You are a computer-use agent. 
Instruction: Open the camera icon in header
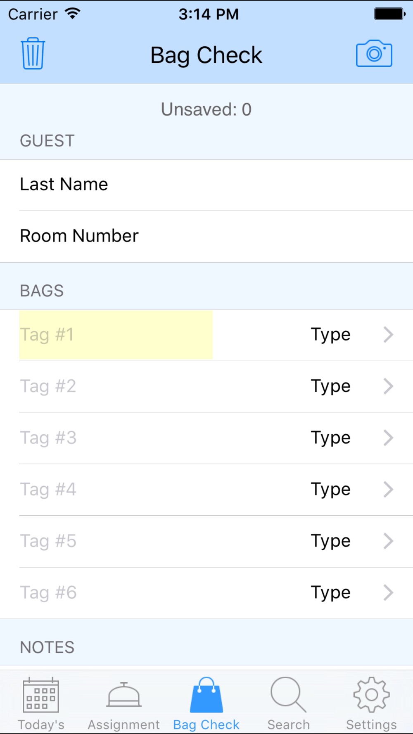(374, 54)
